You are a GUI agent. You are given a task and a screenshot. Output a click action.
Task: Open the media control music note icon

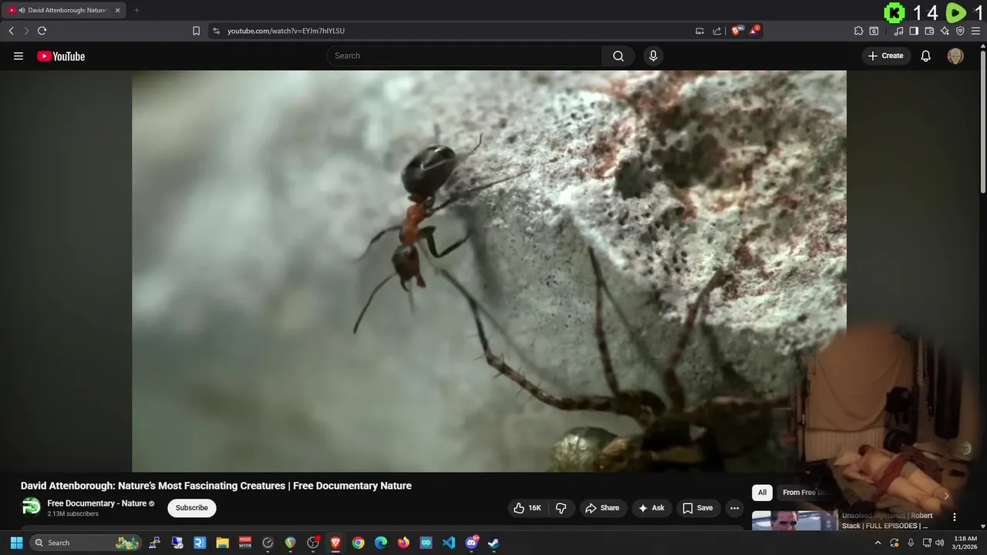click(898, 31)
